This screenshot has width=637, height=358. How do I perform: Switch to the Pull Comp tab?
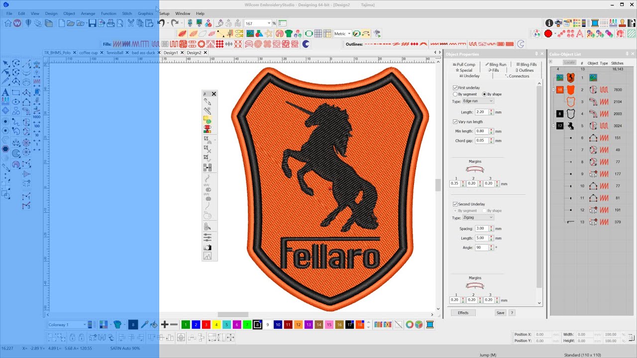464,64
